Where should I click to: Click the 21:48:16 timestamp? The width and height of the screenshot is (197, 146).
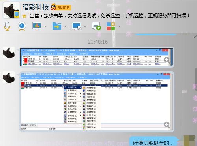(x=98, y=42)
